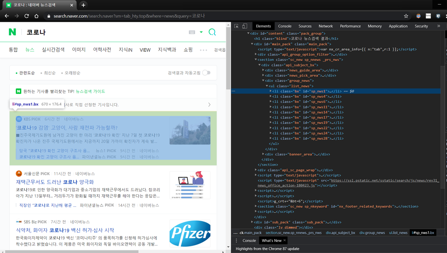
Task: Switch to the Sources tab
Action: tap(305, 26)
